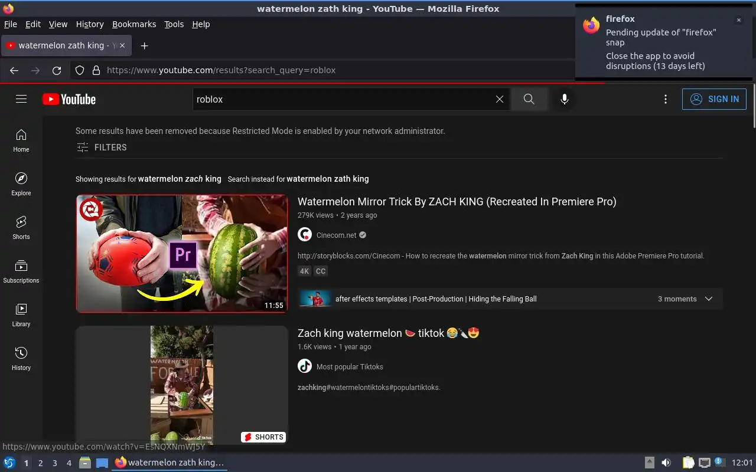Open Explore in the sidebar
This screenshot has width=756, height=472.
click(21, 185)
